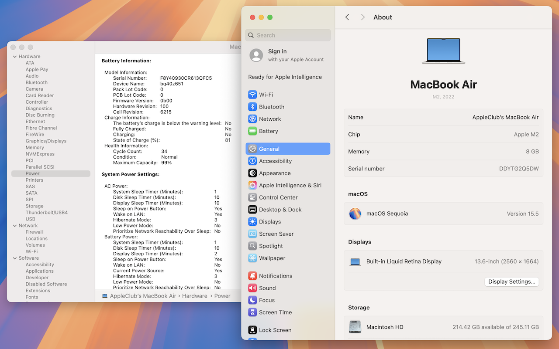Click the Apple Account avatar icon
The width and height of the screenshot is (559, 349).
(256, 55)
